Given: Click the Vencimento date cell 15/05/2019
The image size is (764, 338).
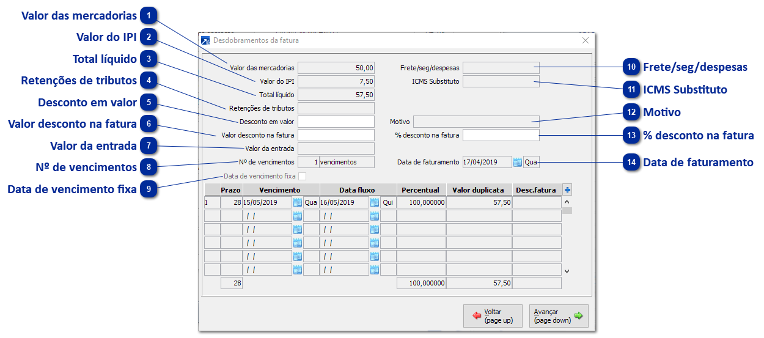Looking at the screenshot, I should 267,202.
